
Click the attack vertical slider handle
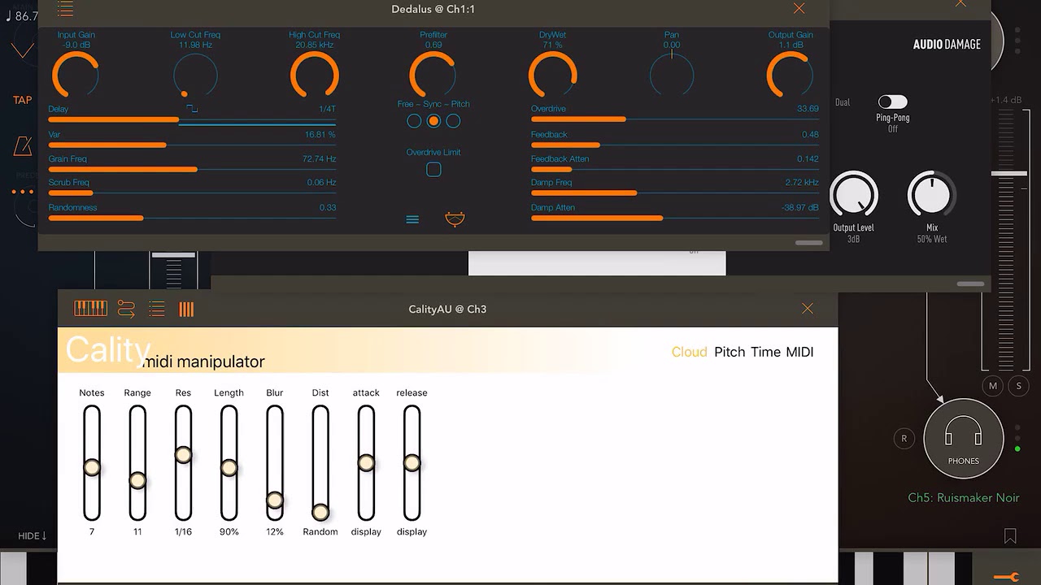[366, 462]
